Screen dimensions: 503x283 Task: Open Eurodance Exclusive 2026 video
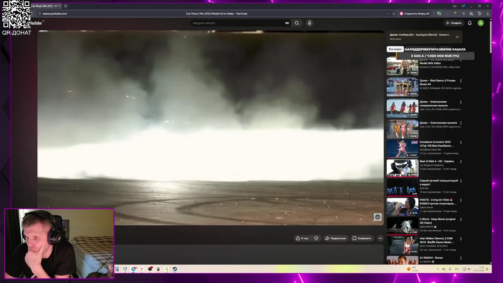click(402, 149)
